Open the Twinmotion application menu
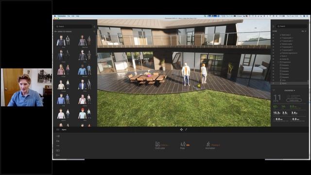This screenshot has width=311, height=175. [62, 16]
